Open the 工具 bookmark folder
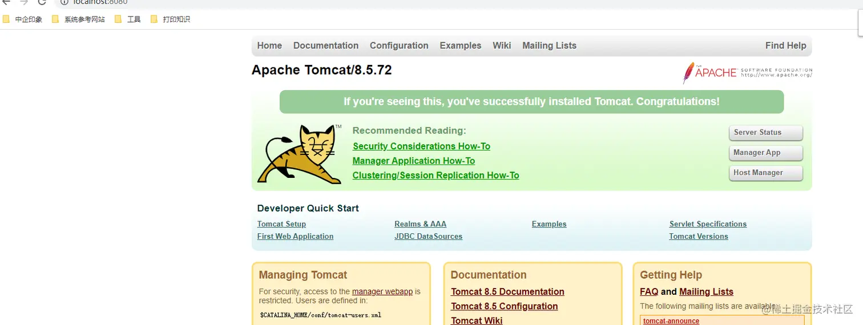Viewport: 863px width, 325px height. [x=127, y=19]
